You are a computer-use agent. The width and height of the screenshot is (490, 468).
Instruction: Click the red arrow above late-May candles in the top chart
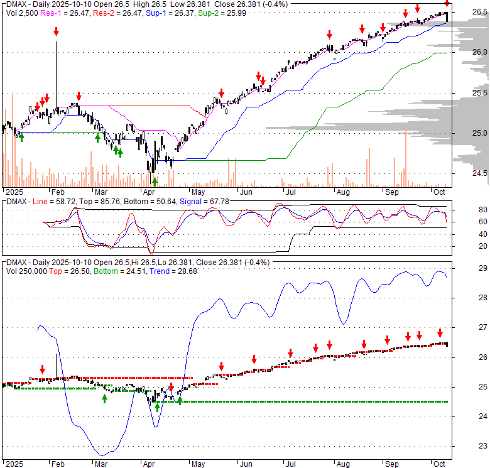tap(221, 93)
